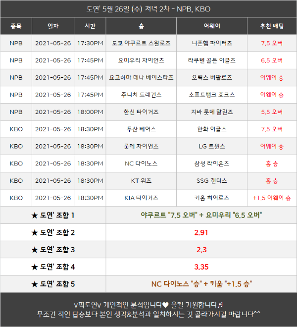
Task: Click the '종목' column header
Action: coord(16,26)
